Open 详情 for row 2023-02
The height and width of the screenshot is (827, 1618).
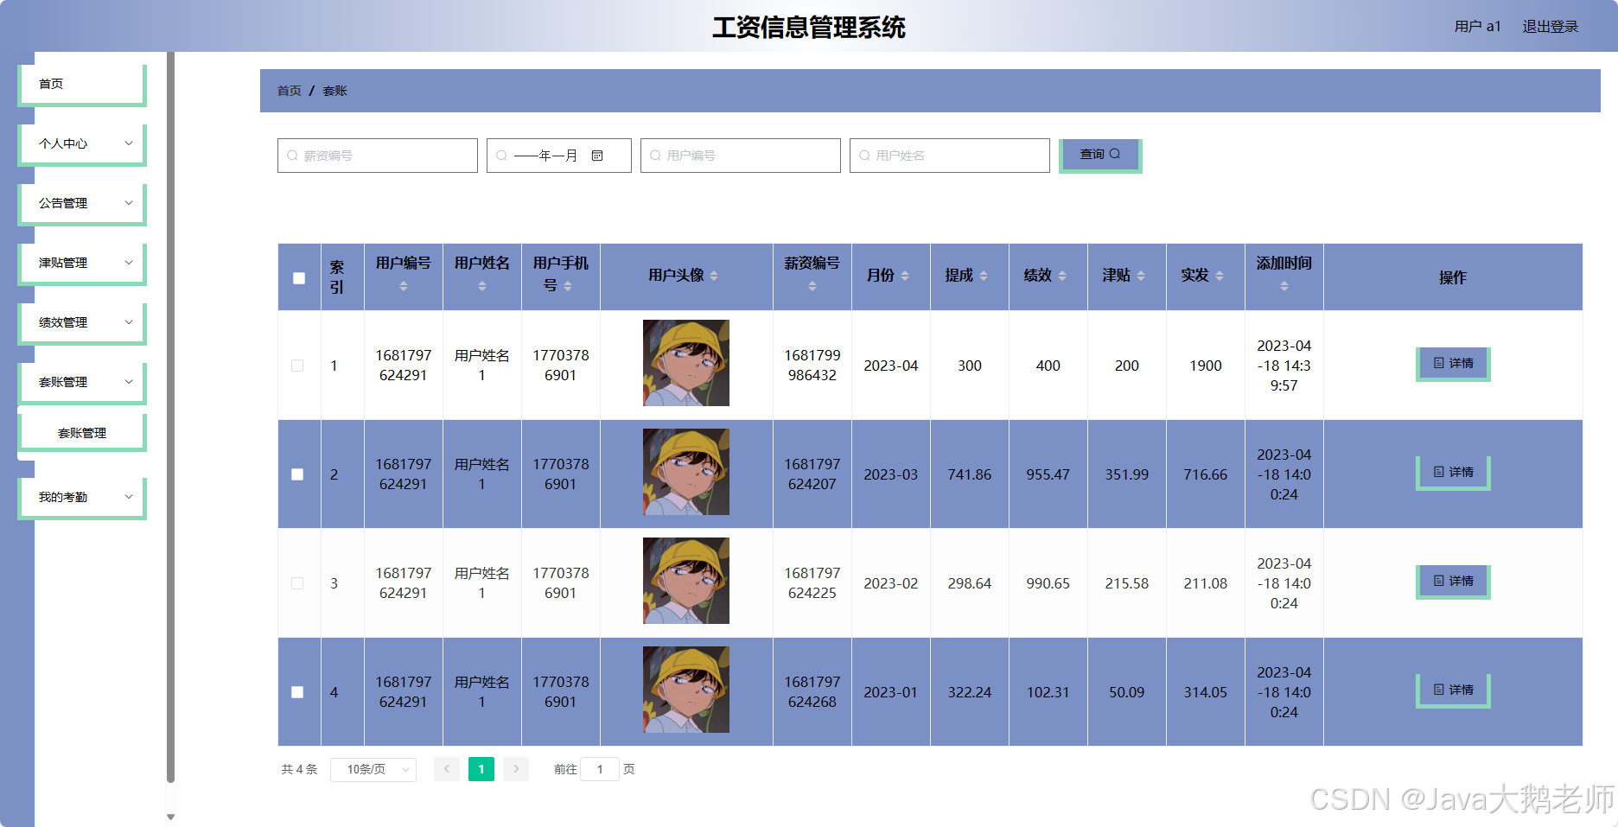click(x=1453, y=582)
